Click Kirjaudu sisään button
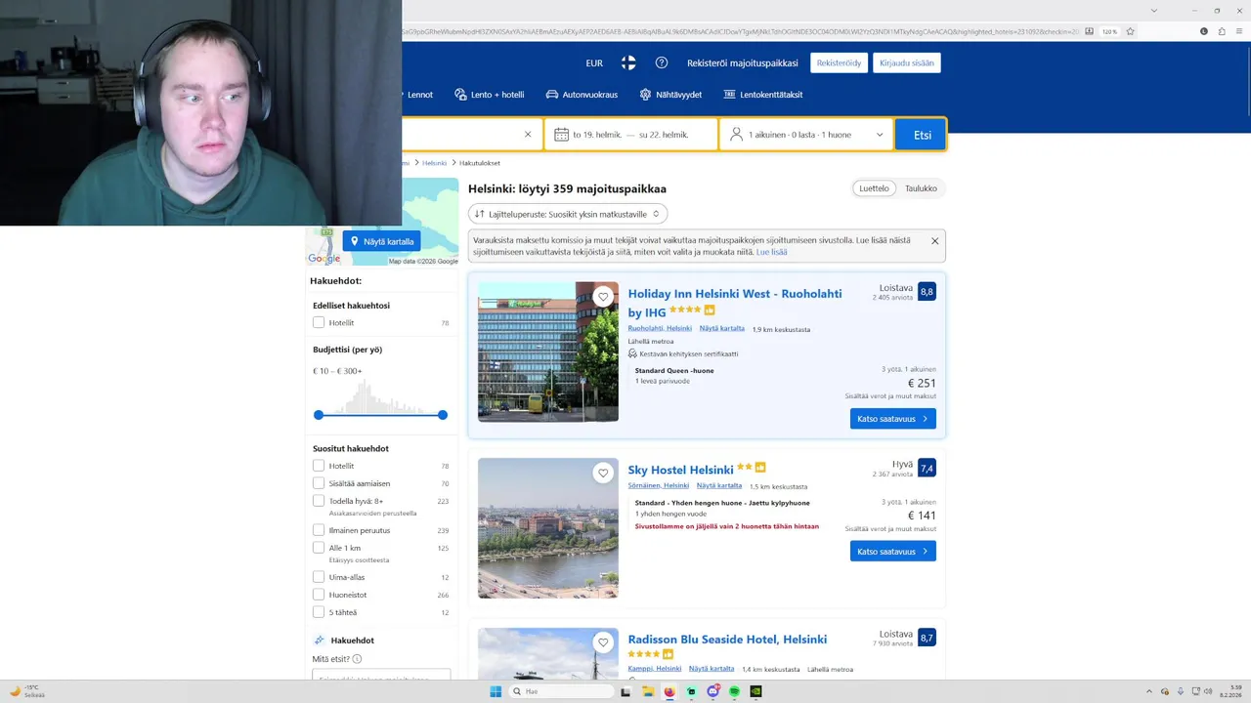 click(907, 62)
